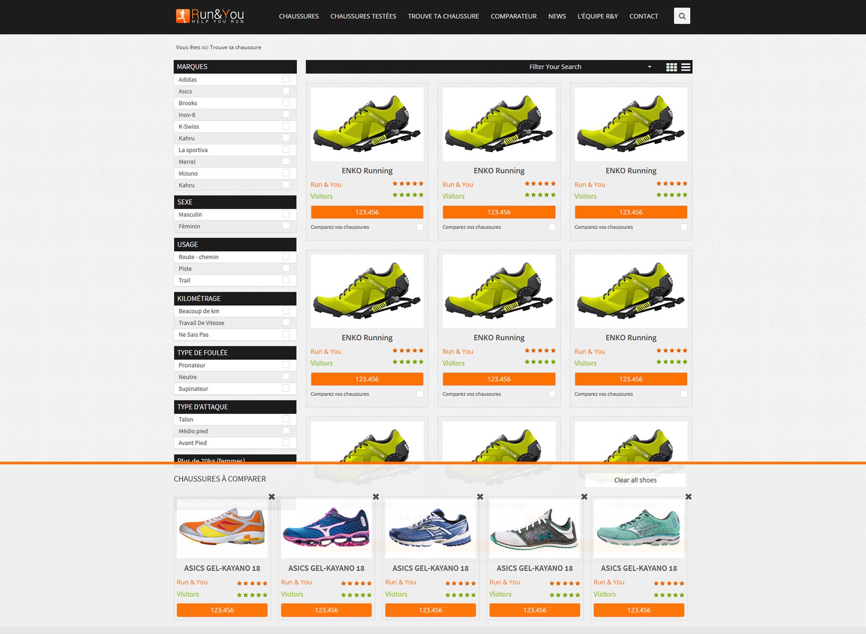Check the Trail usage filter
866x634 pixels.
click(x=286, y=280)
